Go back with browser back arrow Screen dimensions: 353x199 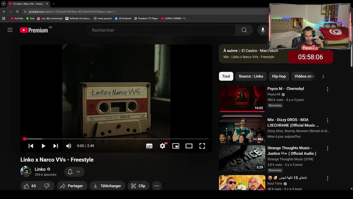click(4, 12)
